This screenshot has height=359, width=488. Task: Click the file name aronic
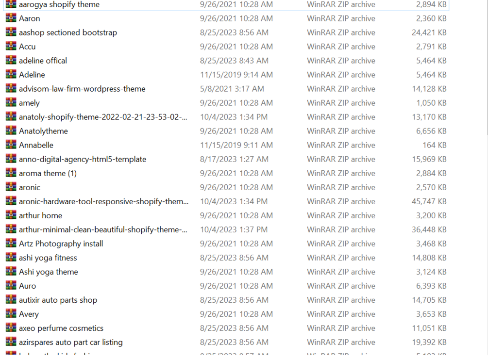pyautogui.click(x=30, y=187)
